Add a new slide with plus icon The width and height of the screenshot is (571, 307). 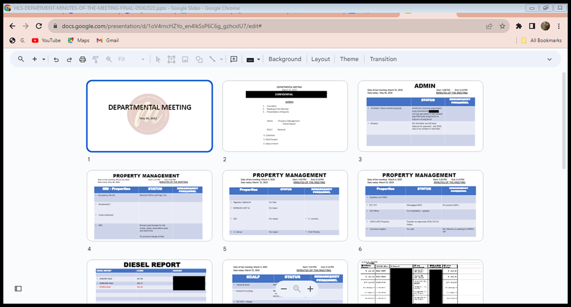pyautogui.click(x=35, y=59)
